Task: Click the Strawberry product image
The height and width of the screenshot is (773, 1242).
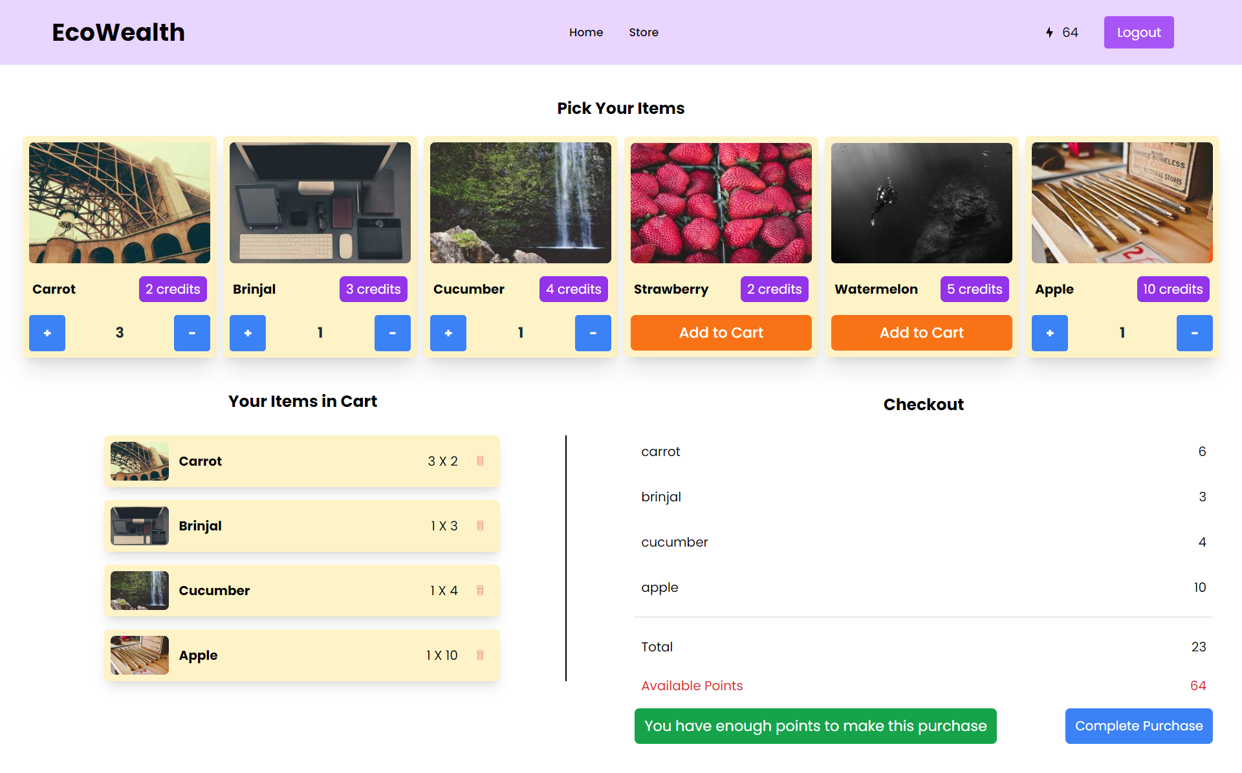Action: click(x=721, y=202)
